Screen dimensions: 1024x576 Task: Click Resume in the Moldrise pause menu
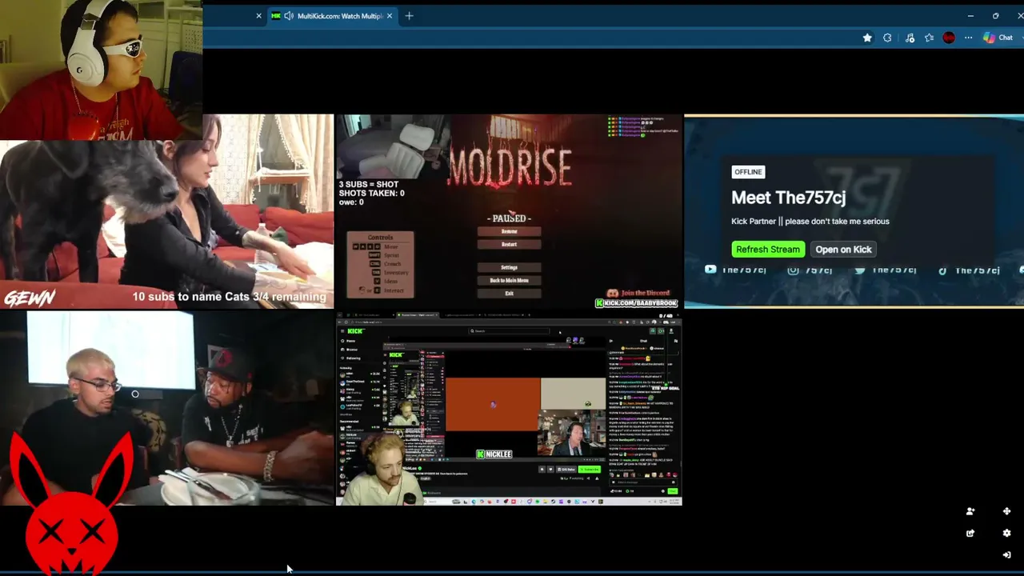(509, 231)
